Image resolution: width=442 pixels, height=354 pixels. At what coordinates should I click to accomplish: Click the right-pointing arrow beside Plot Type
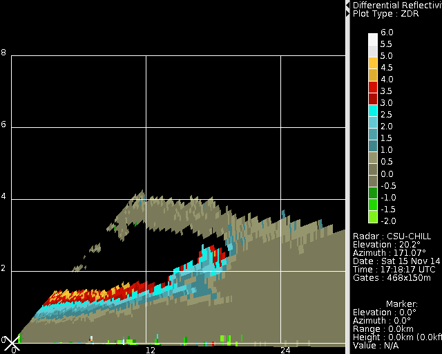(348, 13)
